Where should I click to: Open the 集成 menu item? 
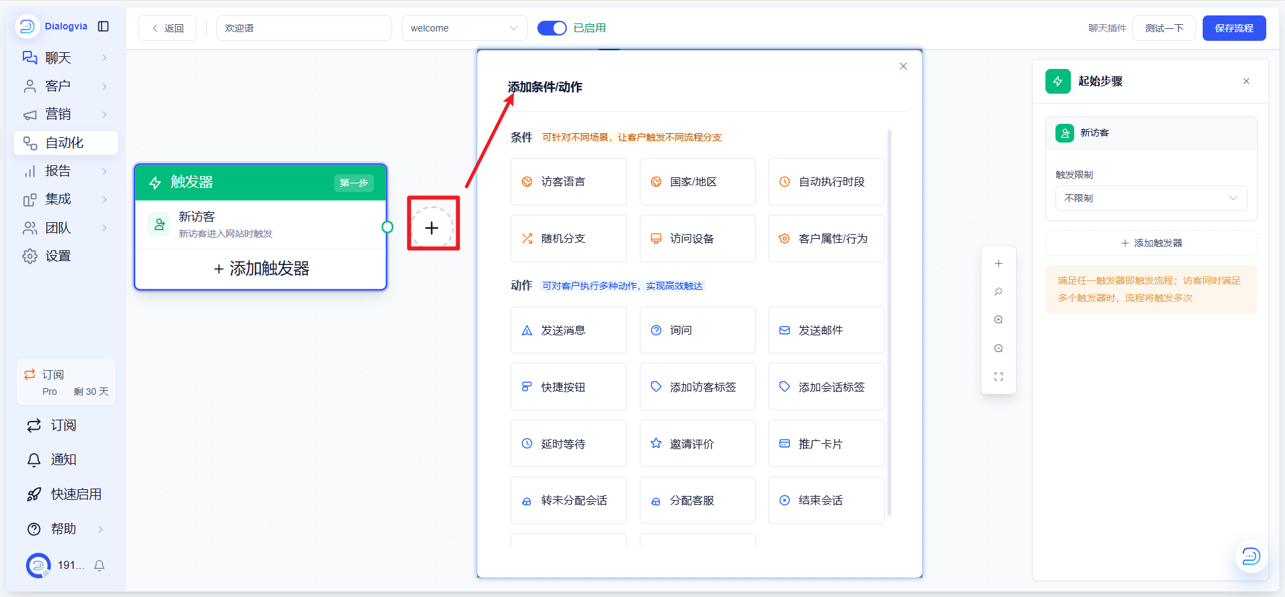click(x=66, y=199)
